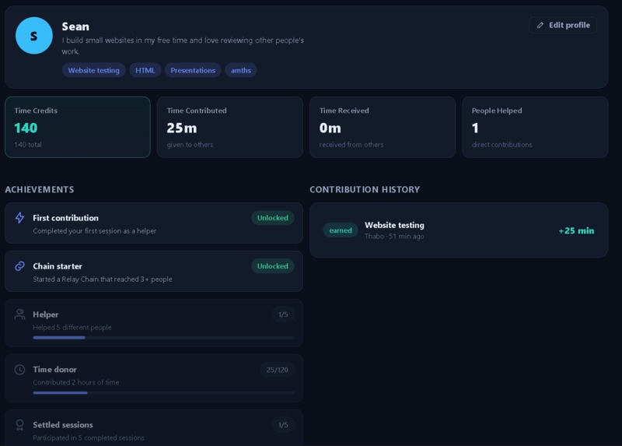Screen dimensions: 622x446
Task: Click the 1/5 counter on Helper
Action: pyautogui.click(x=283, y=314)
